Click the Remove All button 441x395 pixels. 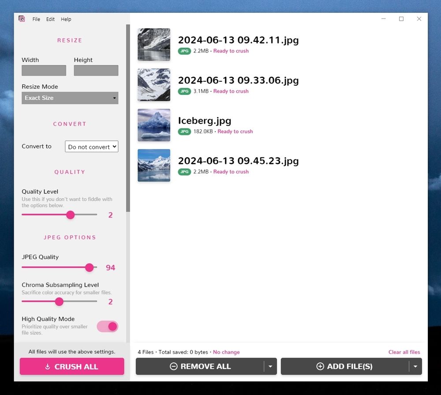[x=200, y=366]
